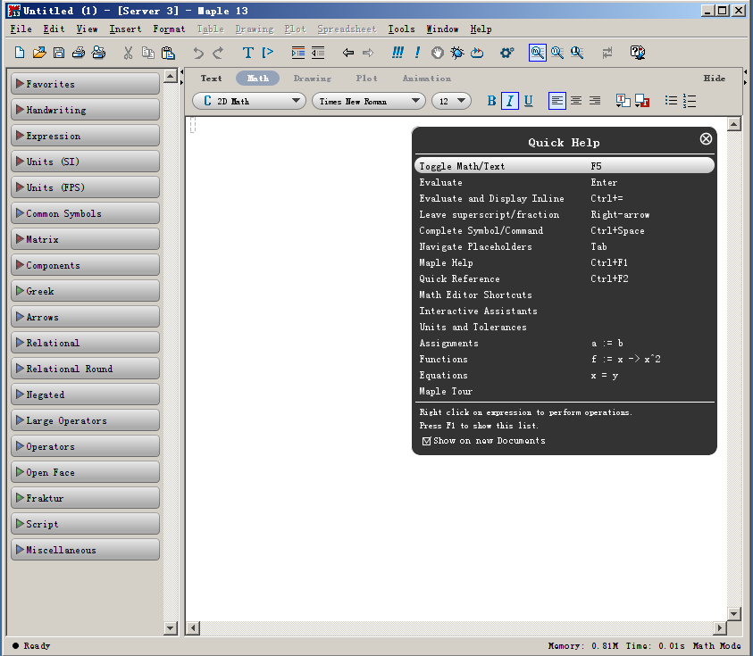Image resolution: width=753 pixels, height=656 pixels.
Task: Execute entire worksheet with triple exclamation icon
Action: (x=397, y=53)
